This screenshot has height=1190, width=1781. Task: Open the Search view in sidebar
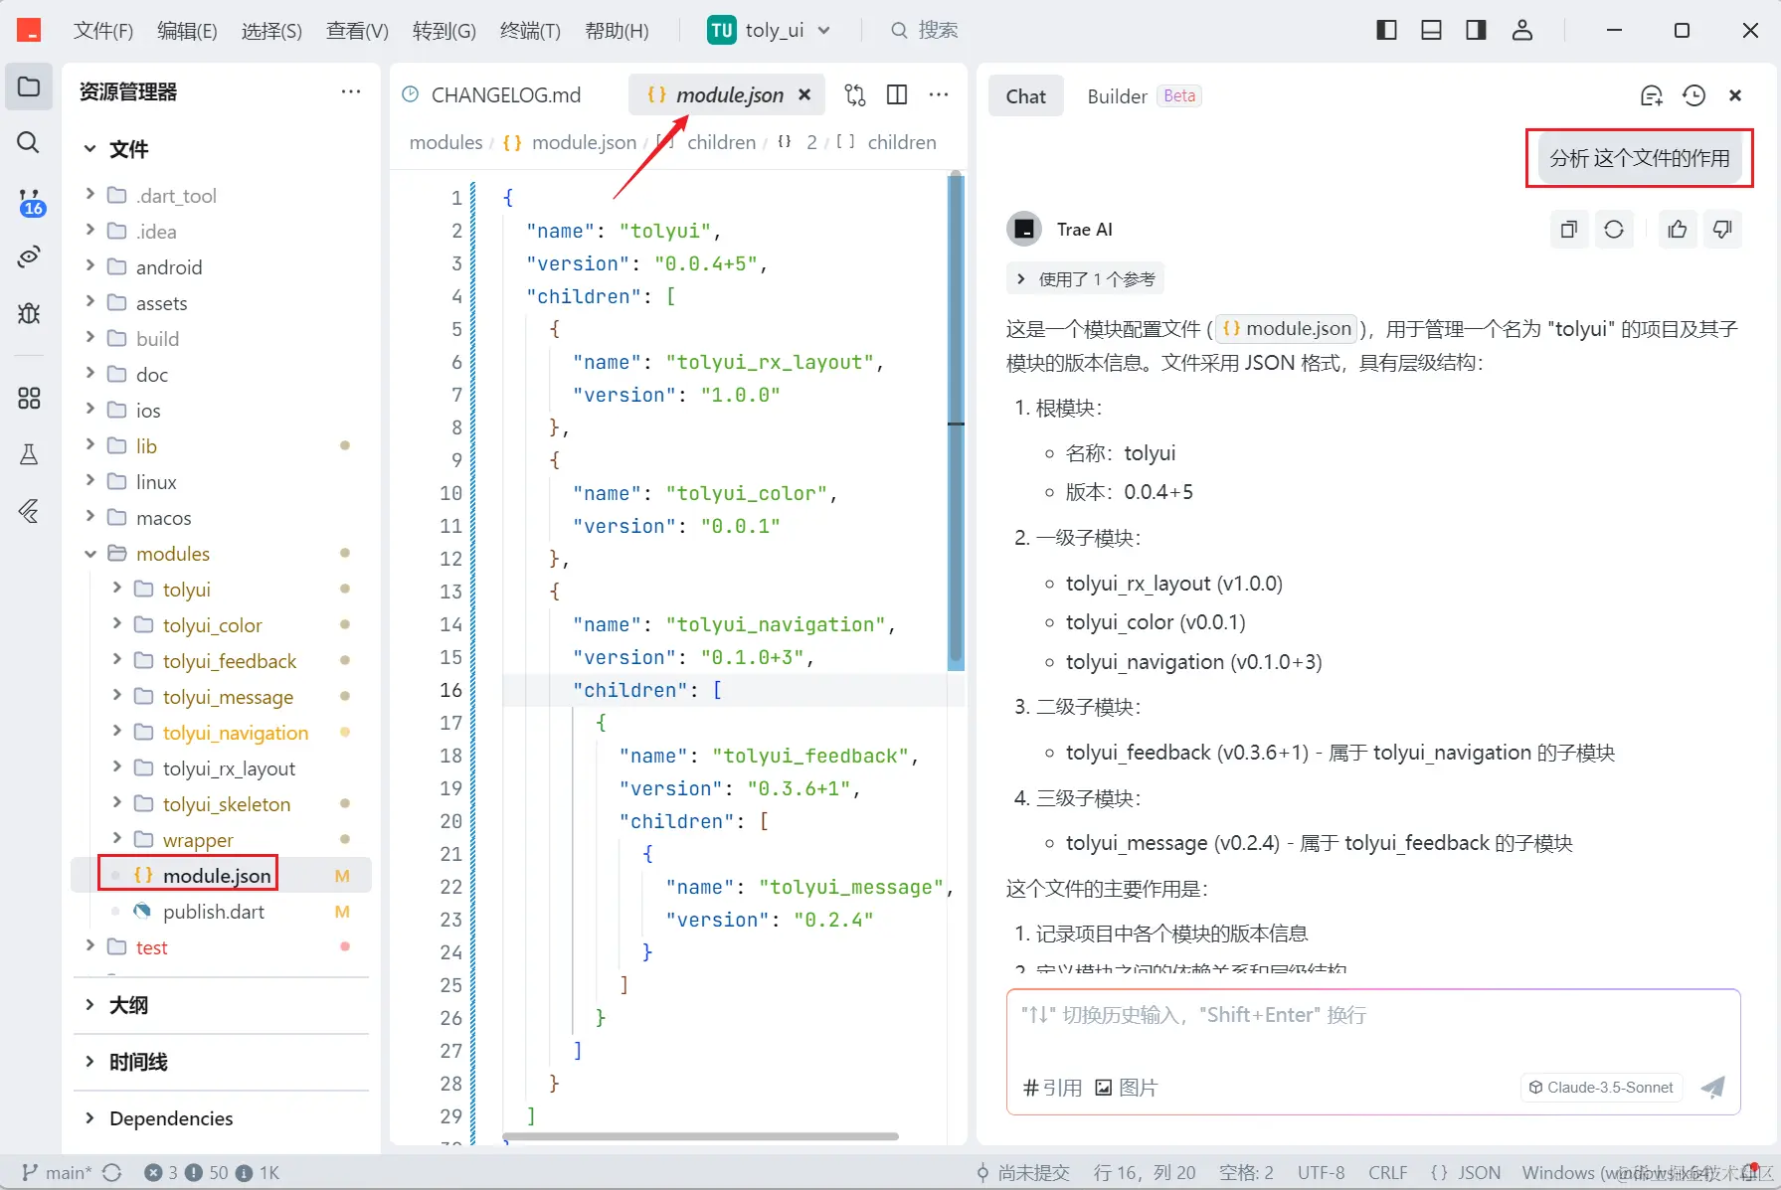click(29, 143)
